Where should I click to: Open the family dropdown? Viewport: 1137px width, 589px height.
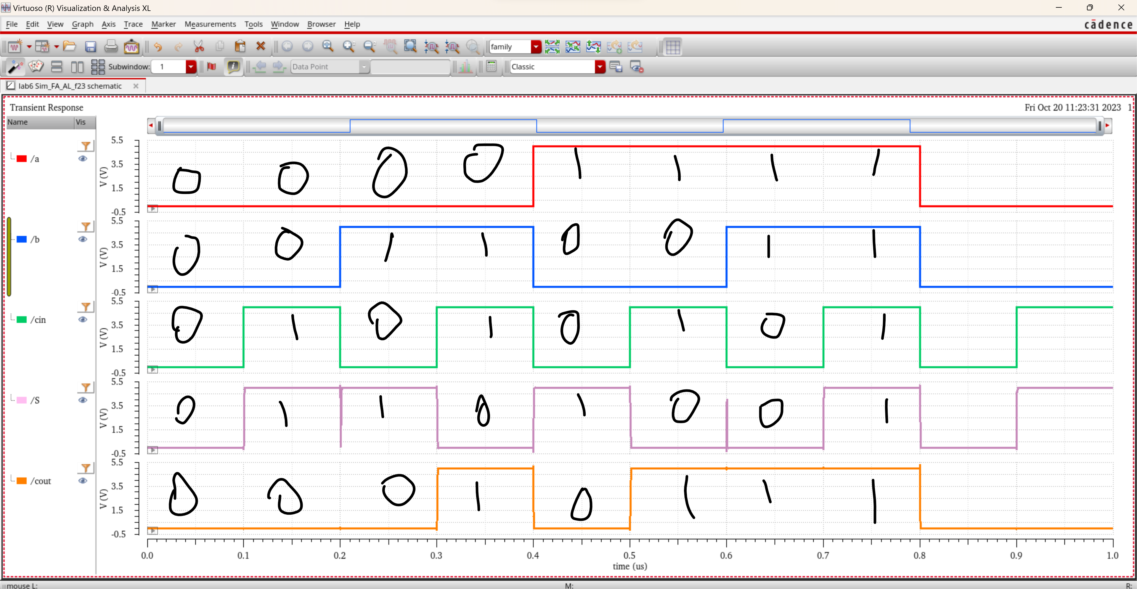pos(536,46)
